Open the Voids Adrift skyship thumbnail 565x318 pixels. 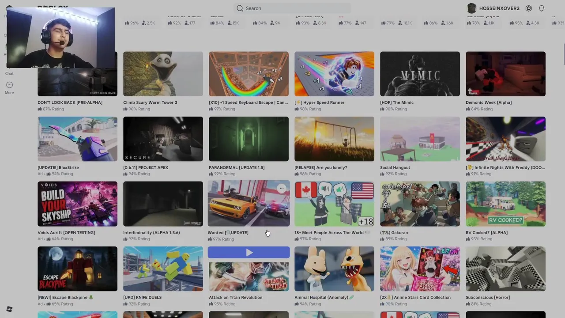point(77,204)
